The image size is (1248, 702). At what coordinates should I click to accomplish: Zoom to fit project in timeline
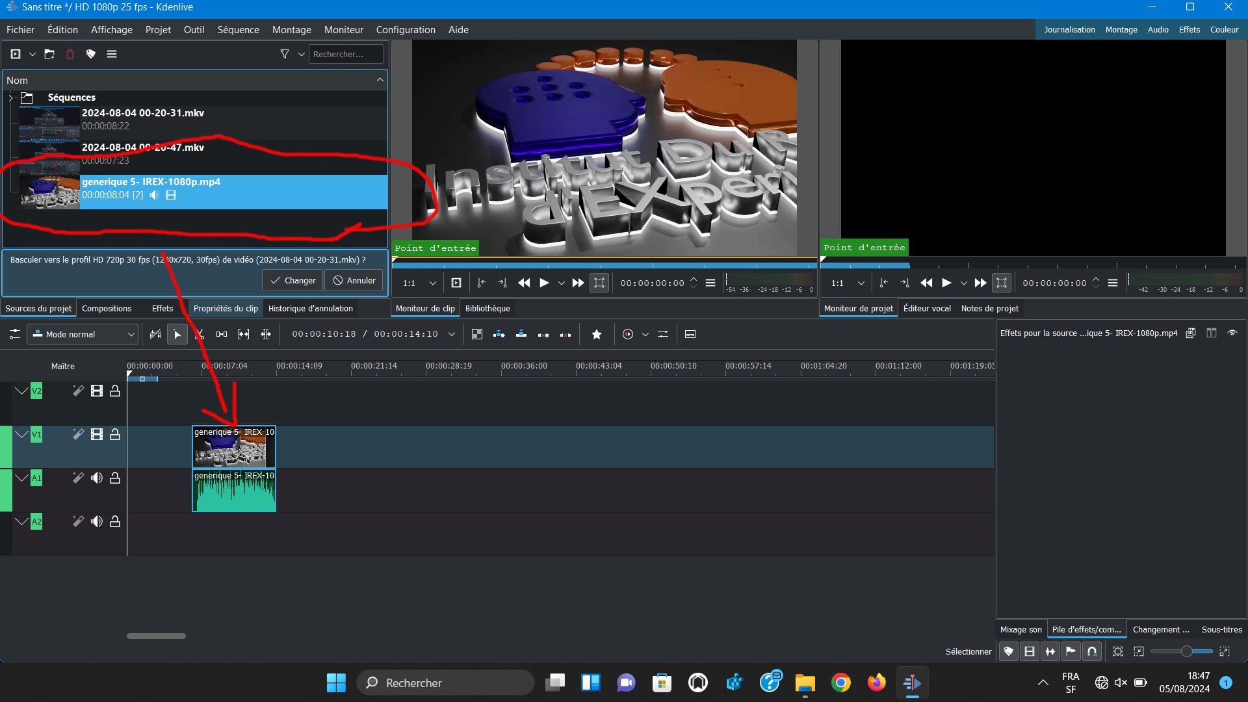[1118, 651]
